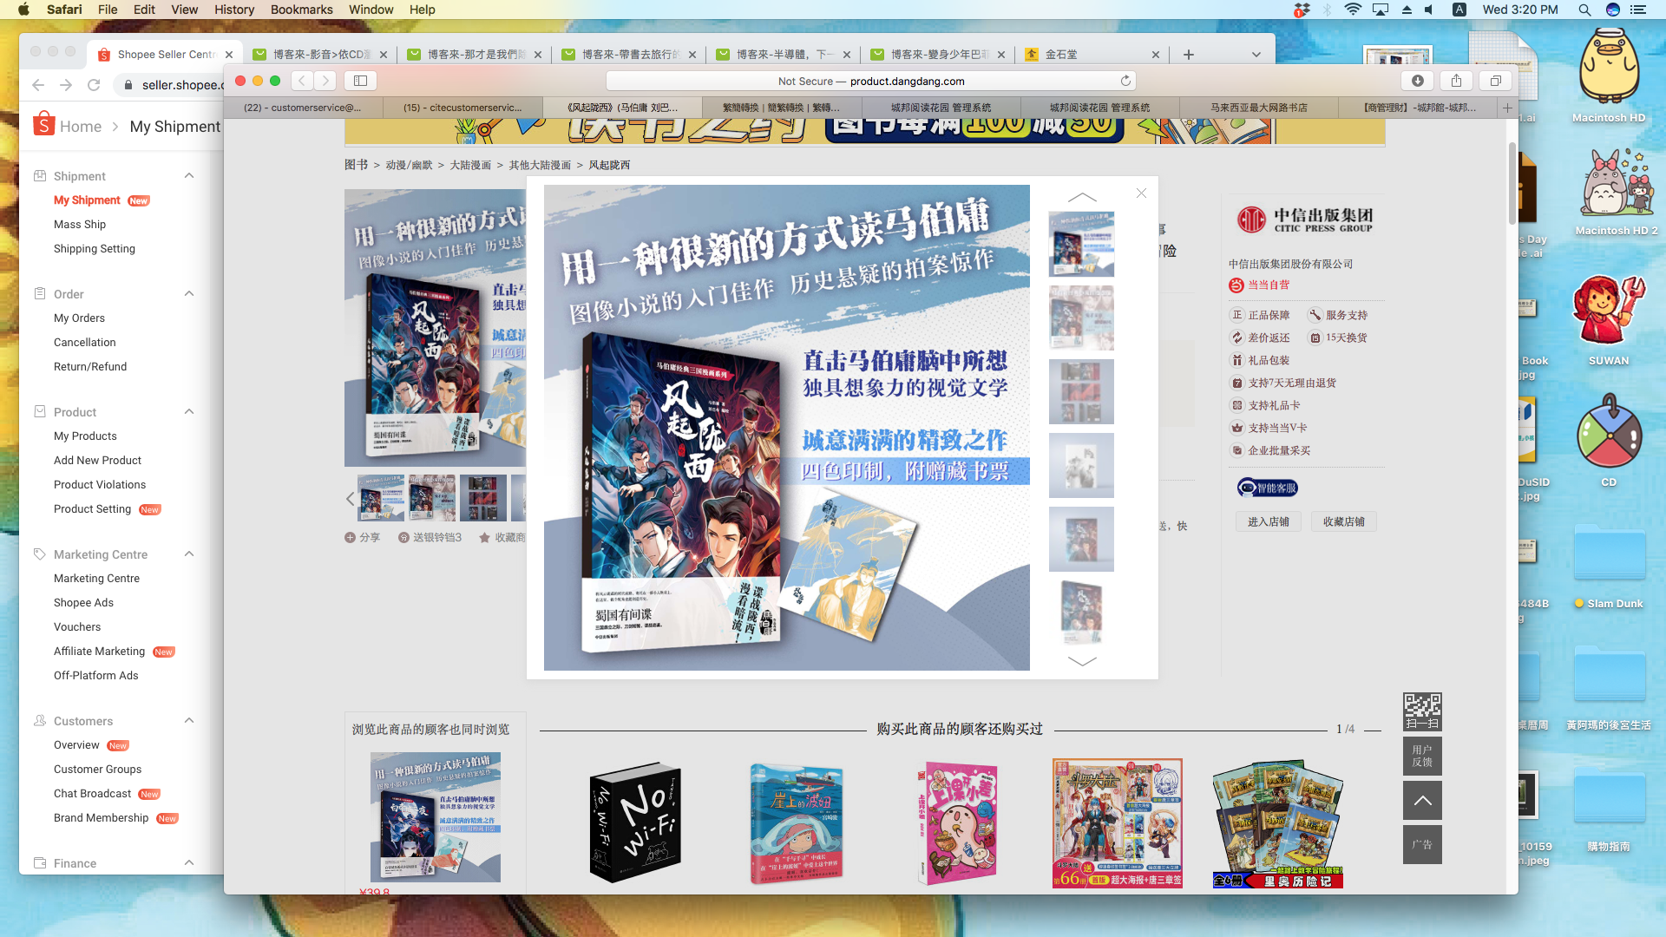Open My Orders in sidebar
Screen dimensions: 1666x937
click(x=79, y=318)
